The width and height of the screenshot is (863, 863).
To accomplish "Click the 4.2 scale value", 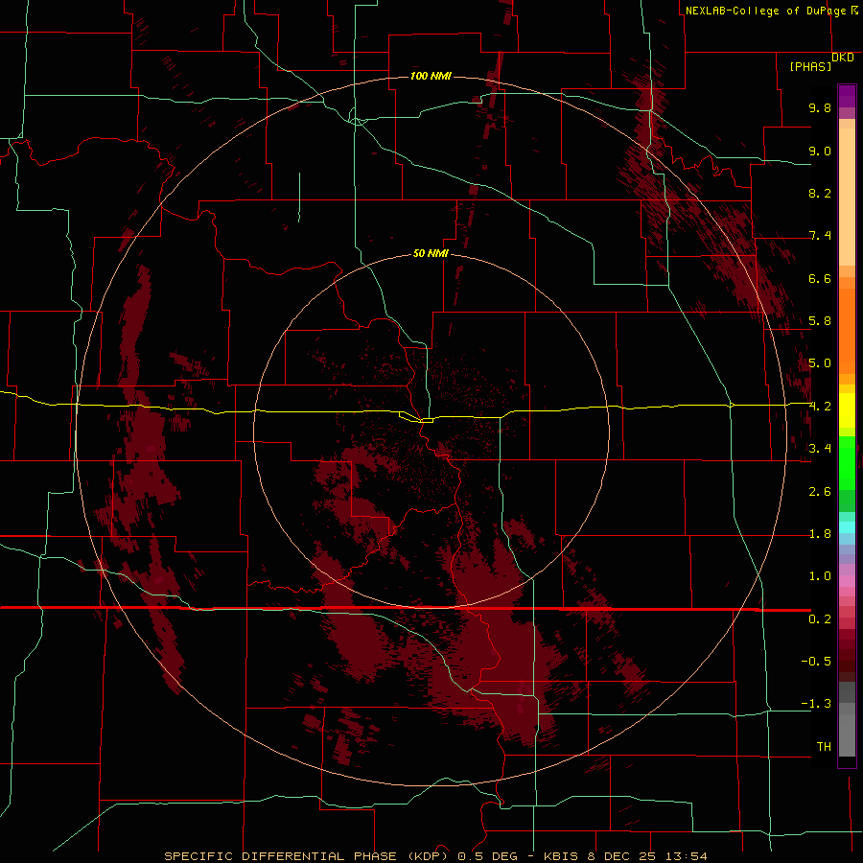I will (820, 407).
